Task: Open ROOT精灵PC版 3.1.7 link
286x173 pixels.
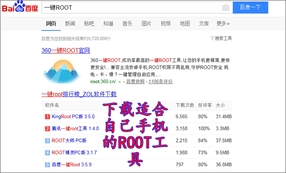Action: [x=74, y=153]
